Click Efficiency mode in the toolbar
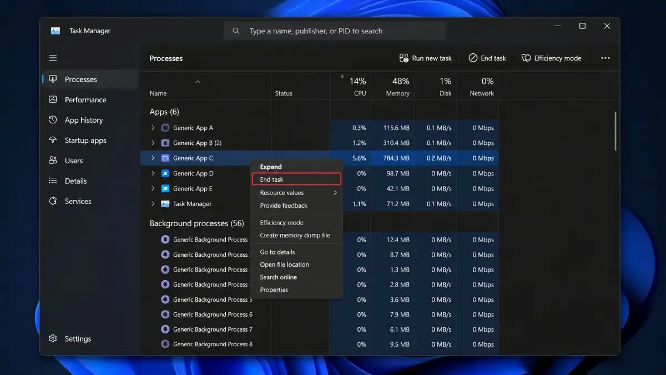The image size is (666, 375). point(551,58)
